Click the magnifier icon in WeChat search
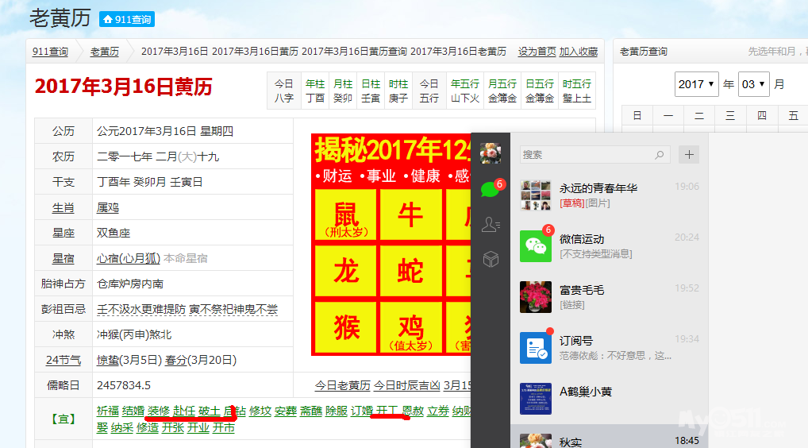The image size is (808, 448). (660, 155)
